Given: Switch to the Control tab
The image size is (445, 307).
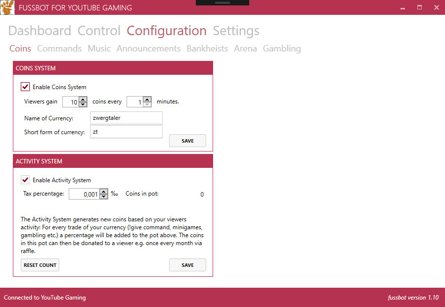Looking at the screenshot, I should (99, 31).
